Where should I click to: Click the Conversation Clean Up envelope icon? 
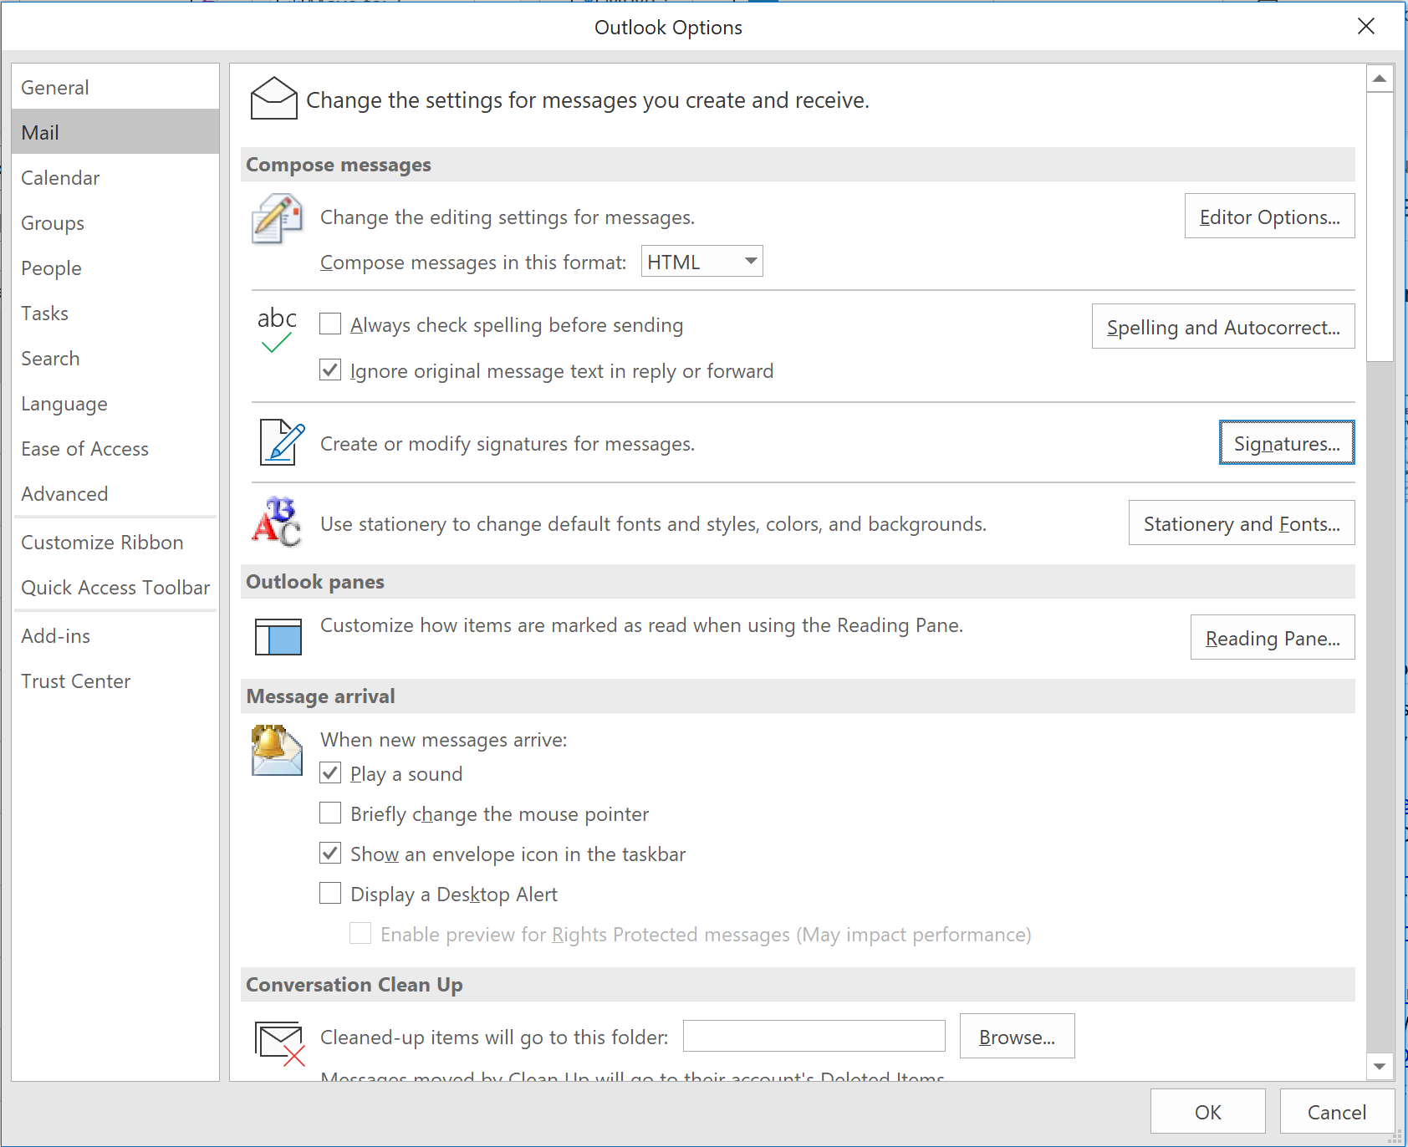279,1042
